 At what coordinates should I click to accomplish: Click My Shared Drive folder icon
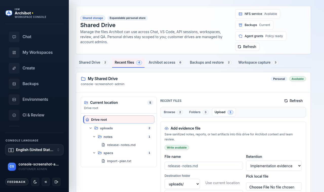pyautogui.click(x=83, y=79)
